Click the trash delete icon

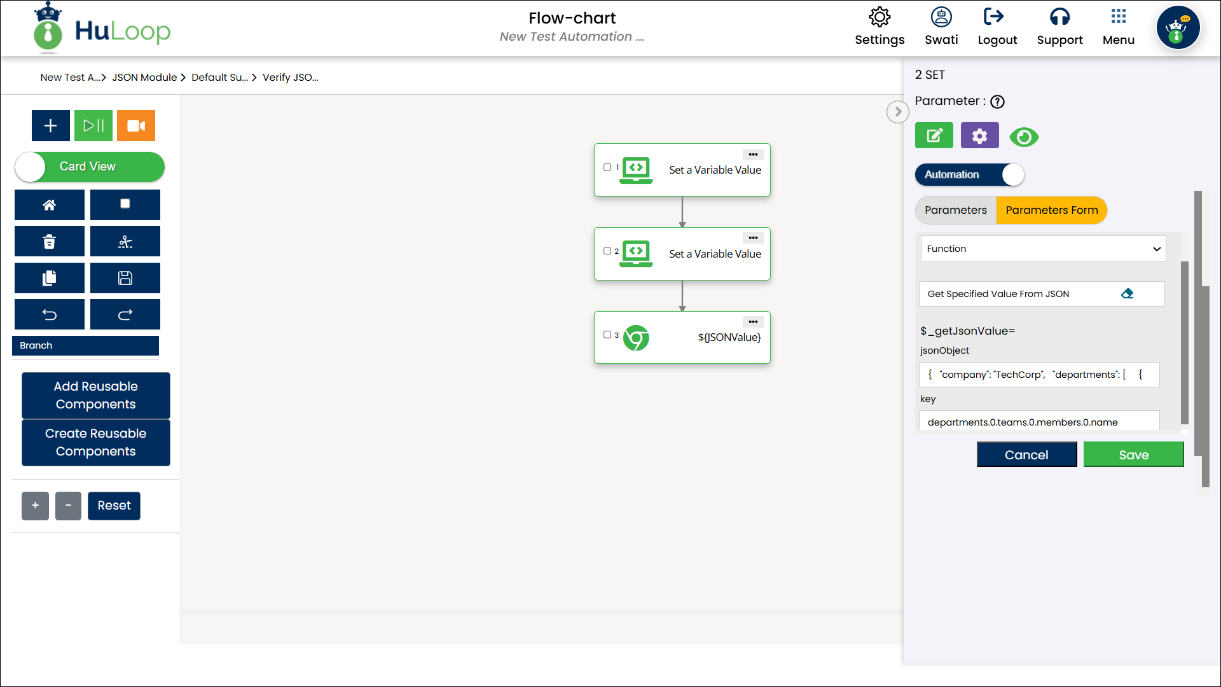click(x=50, y=242)
